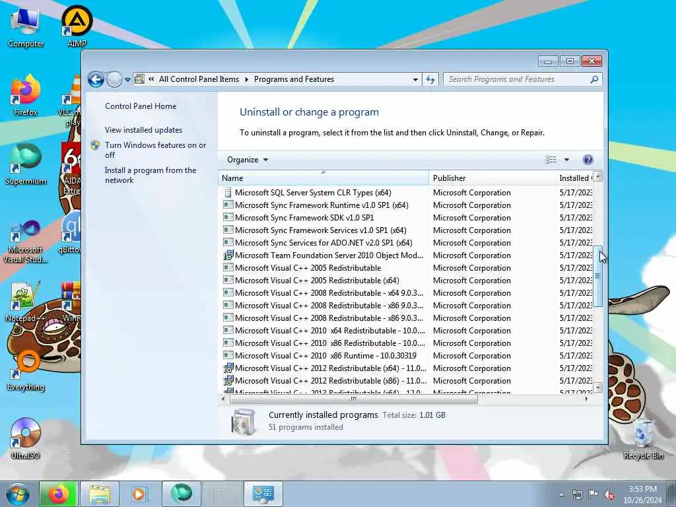This screenshot has width=676, height=507.
Task: Sort by the Publisher column header
Action: 492,178
